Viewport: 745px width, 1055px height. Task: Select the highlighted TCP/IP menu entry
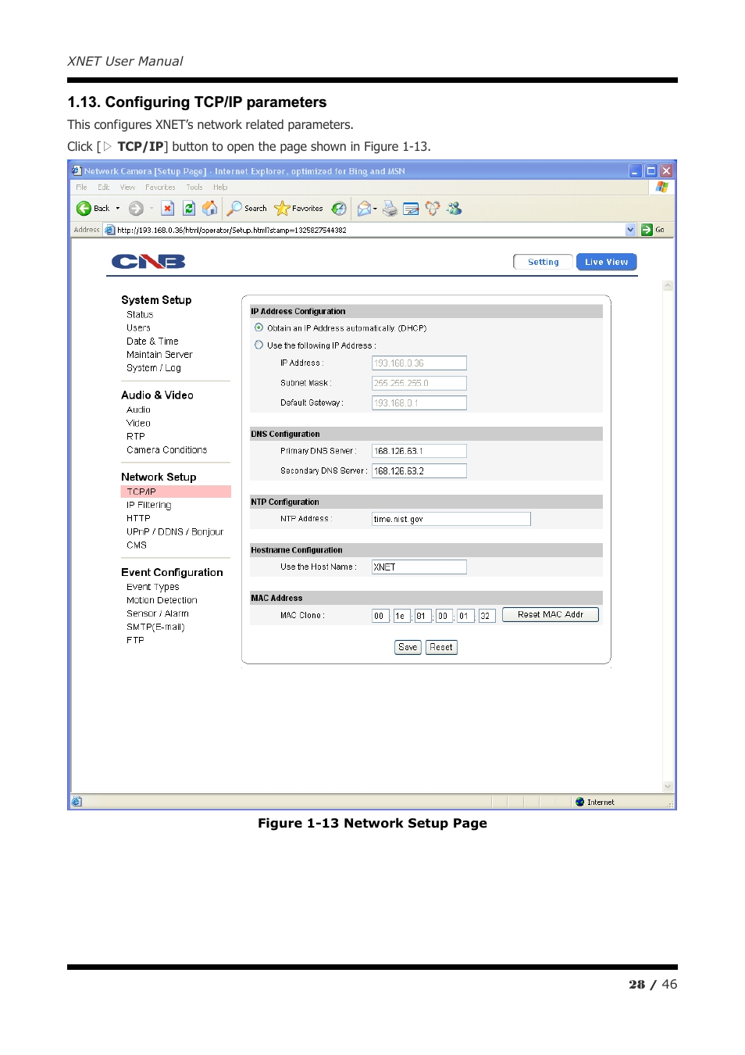pyautogui.click(x=176, y=492)
